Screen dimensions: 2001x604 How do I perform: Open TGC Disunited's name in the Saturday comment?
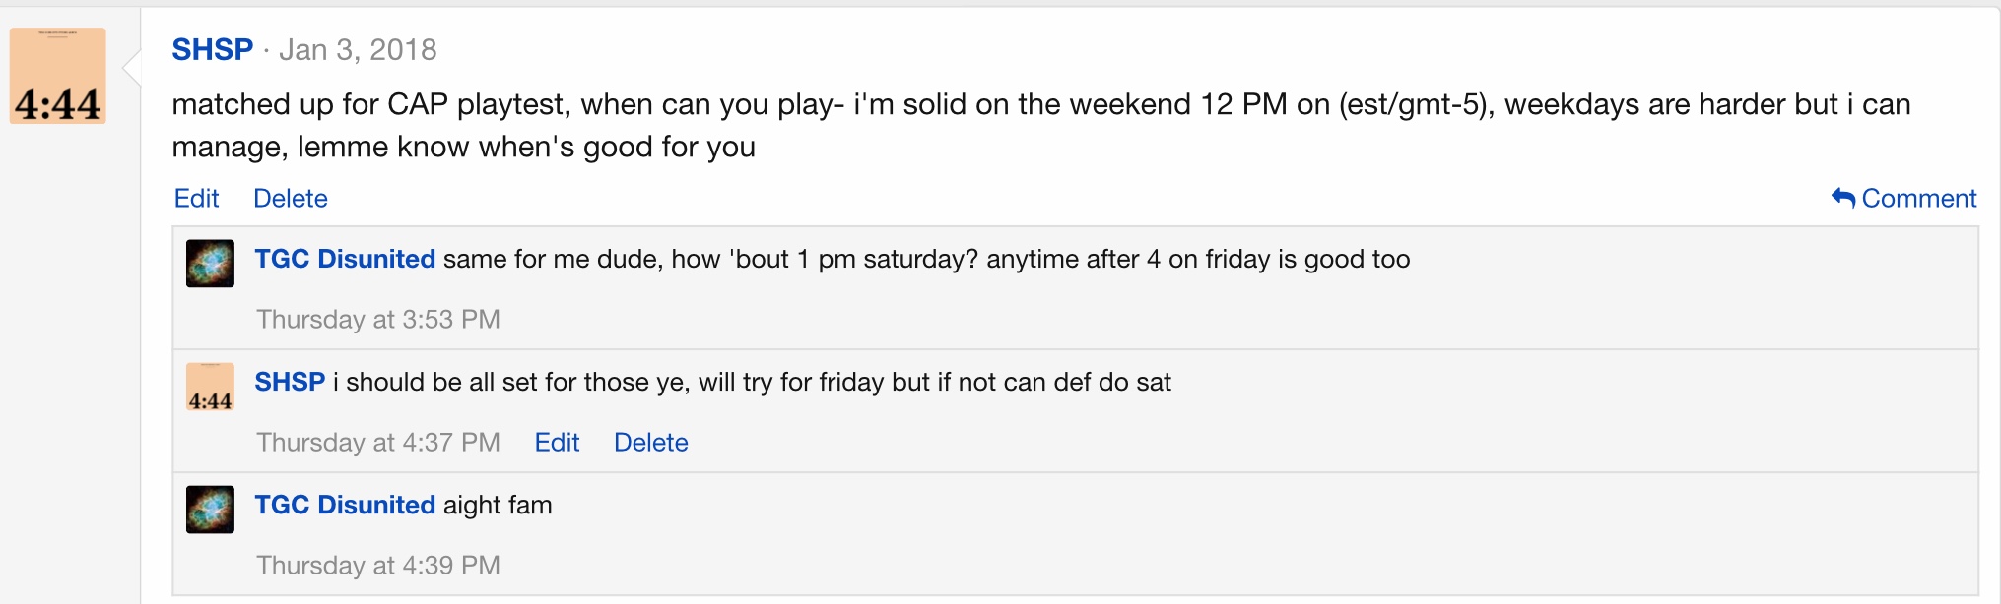(x=344, y=259)
